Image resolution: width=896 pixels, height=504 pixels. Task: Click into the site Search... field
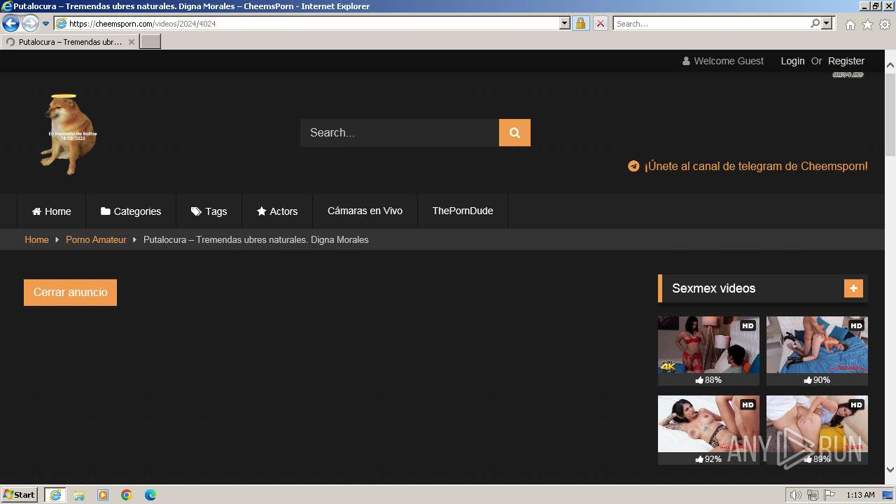[x=400, y=132]
